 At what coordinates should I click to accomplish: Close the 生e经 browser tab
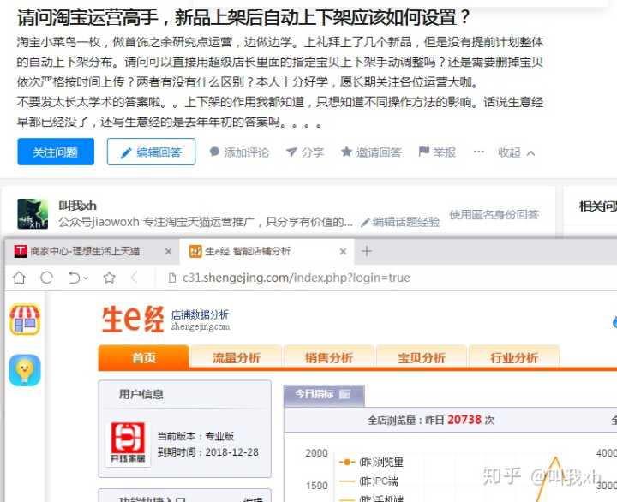343,251
